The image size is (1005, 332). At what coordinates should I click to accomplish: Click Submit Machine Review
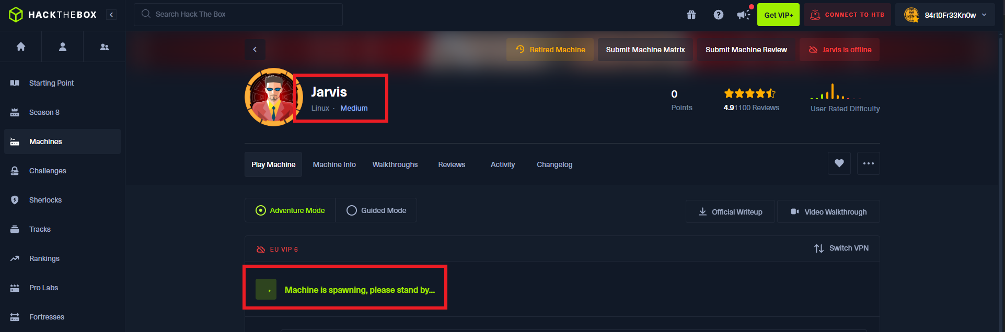click(746, 50)
